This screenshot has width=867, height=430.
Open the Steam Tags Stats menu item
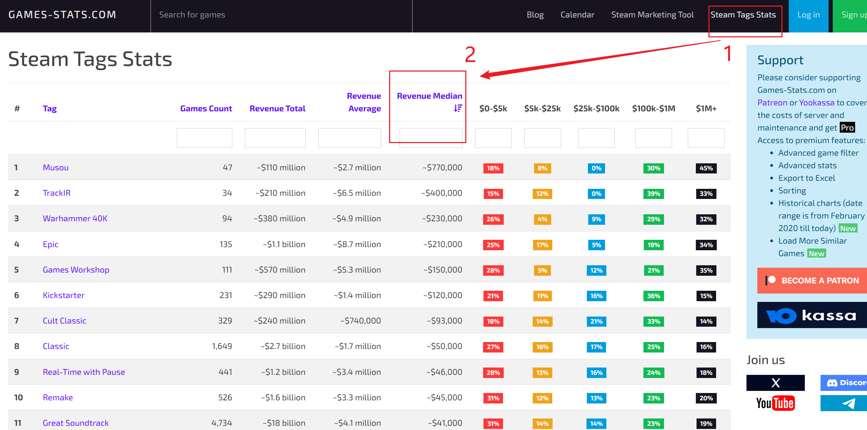coord(743,15)
